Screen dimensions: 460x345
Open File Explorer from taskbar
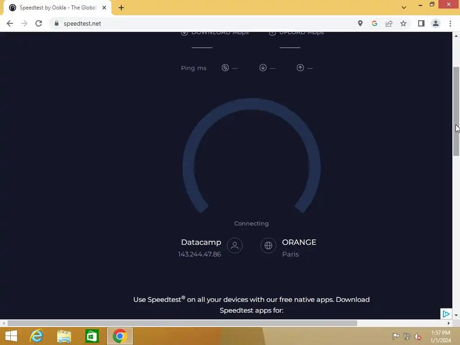click(x=64, y=336)
